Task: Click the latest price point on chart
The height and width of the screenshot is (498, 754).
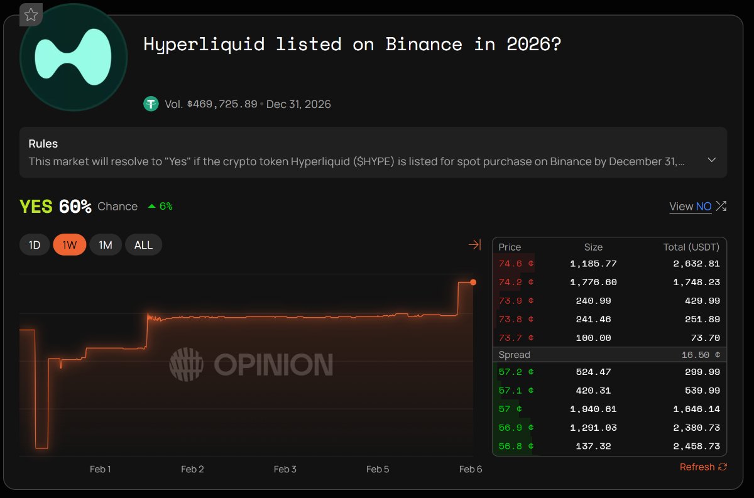Action: click(473, 283)
